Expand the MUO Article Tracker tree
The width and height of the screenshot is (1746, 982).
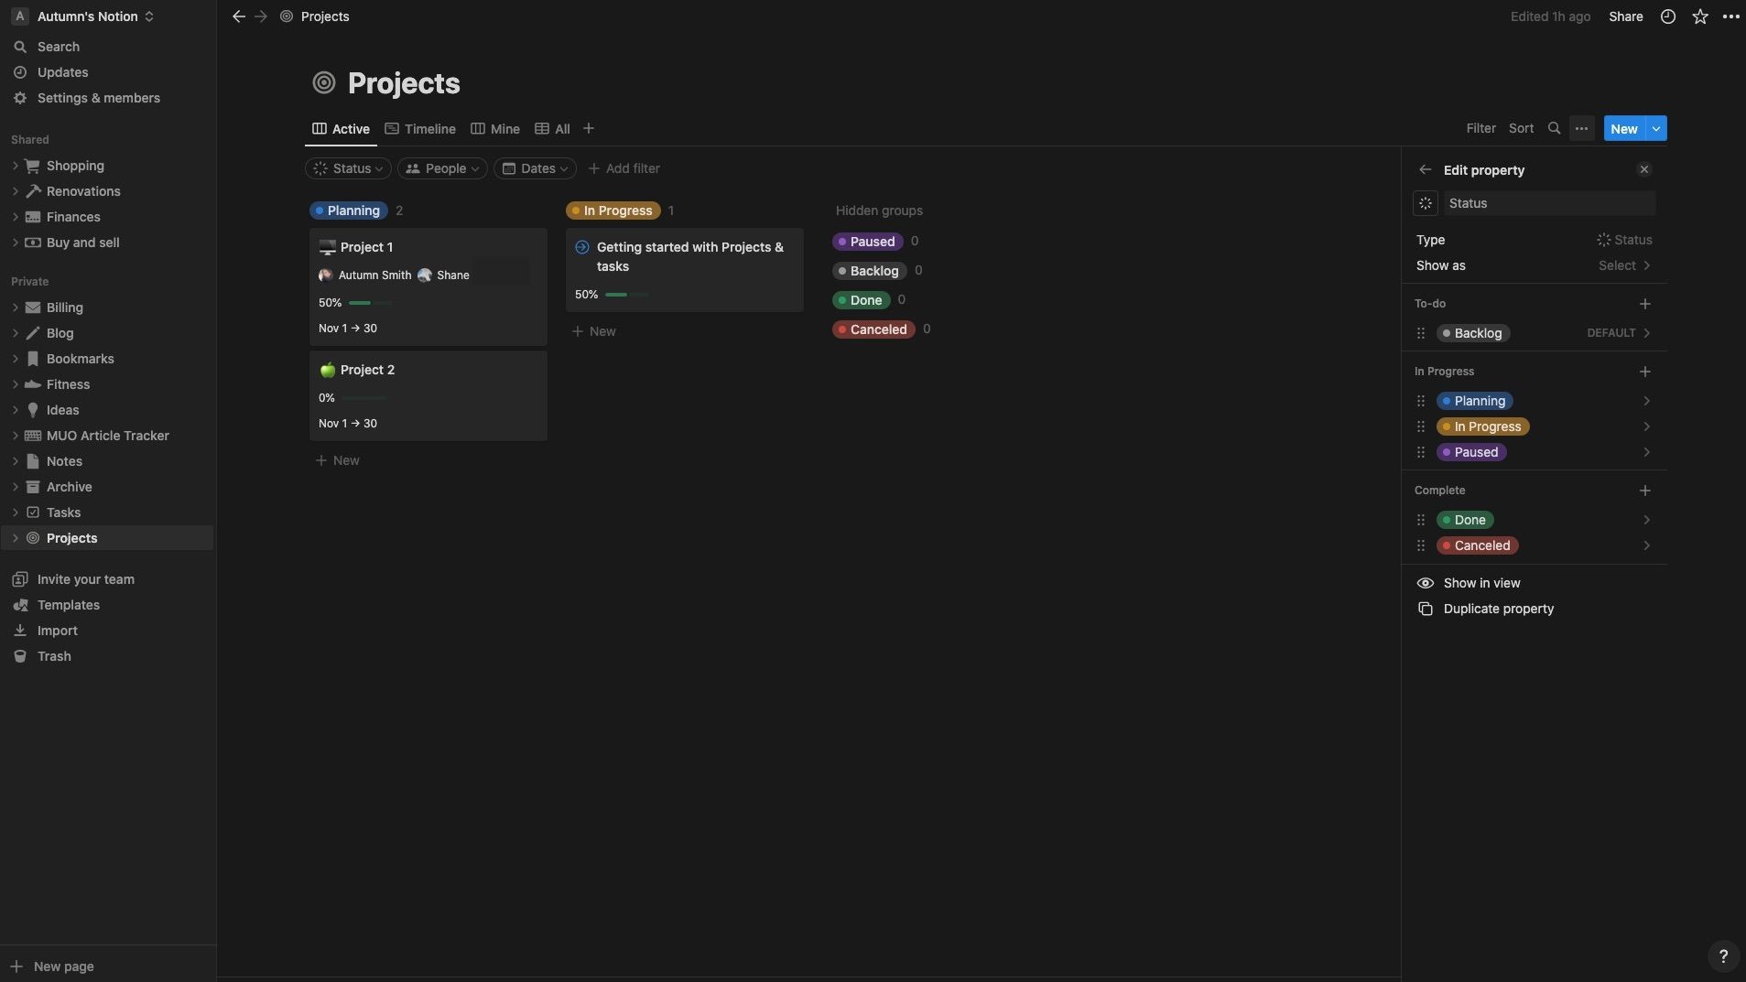coord(15,436)
